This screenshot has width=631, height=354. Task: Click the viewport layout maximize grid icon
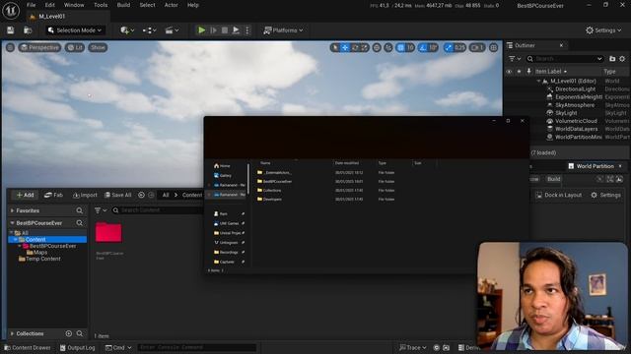494,47
